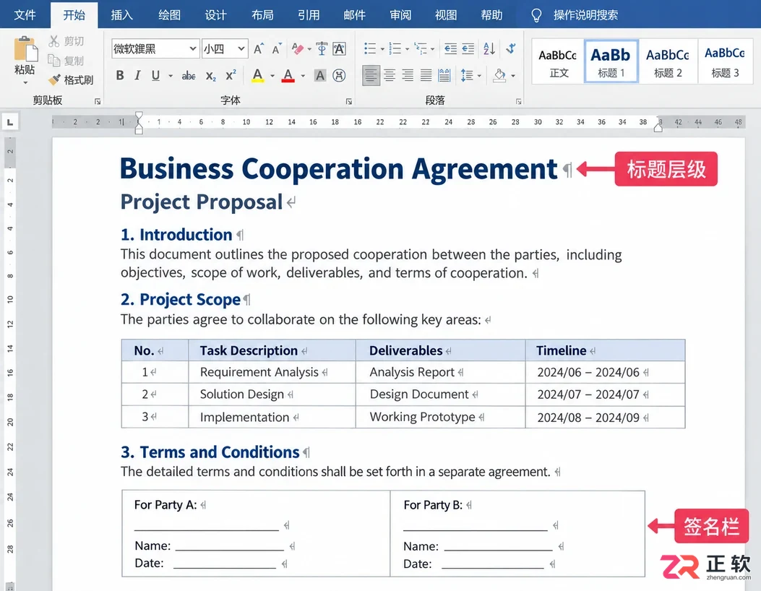Toggle bold formatting
Viewport: 761px width, 591px height.
[x=120, y=75]
